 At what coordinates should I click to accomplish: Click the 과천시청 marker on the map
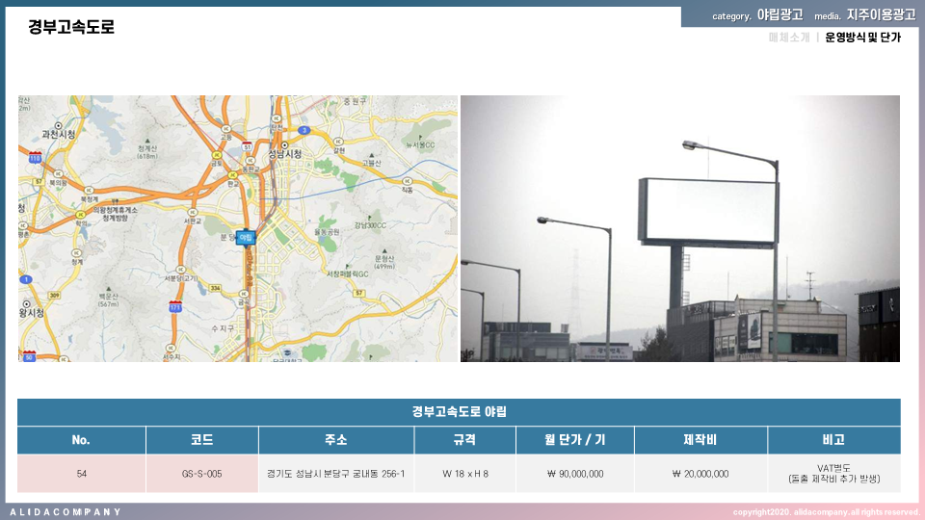pos(61,124)
